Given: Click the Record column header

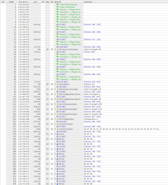Looking at the screenshot, I should pyautogui.click(x=68, y=2).
